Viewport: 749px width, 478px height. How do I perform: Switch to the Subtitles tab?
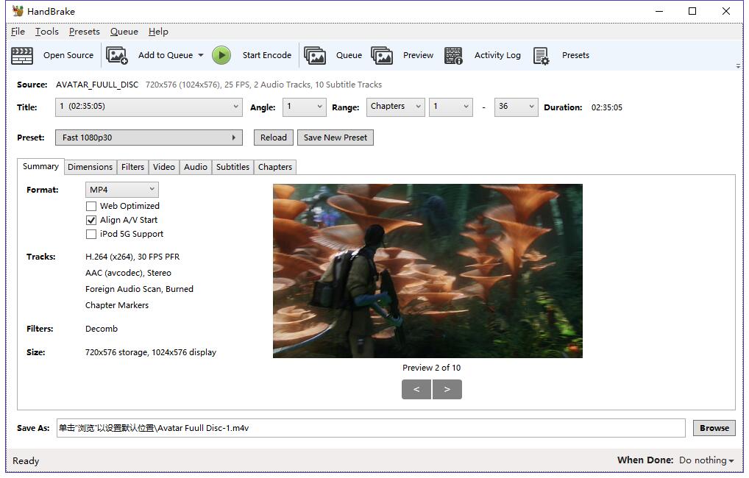(x=232, y=167)
